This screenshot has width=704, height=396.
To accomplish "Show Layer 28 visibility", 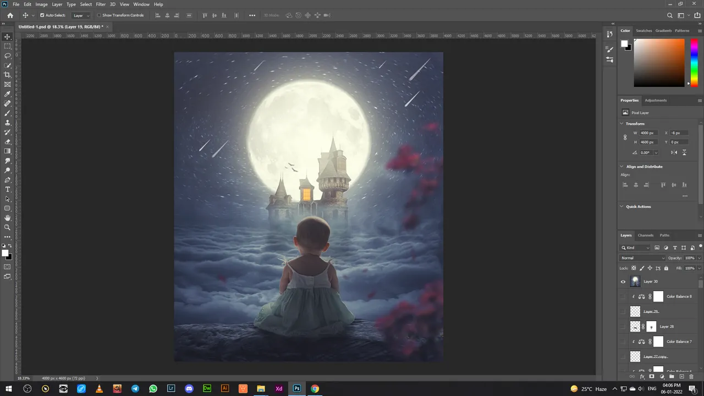I will point(623,327).
